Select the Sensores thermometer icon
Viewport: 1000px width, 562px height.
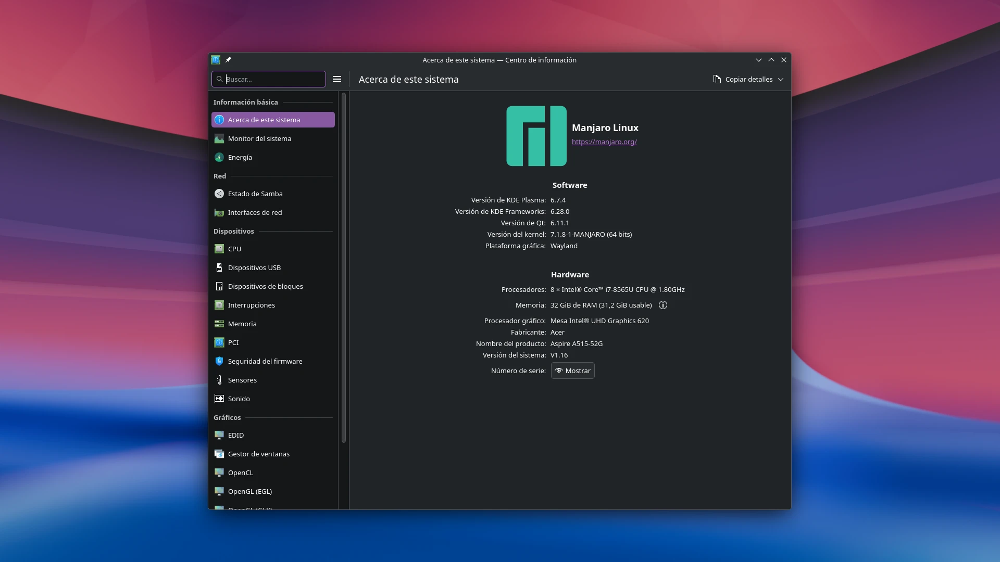[x=219, y=380]
